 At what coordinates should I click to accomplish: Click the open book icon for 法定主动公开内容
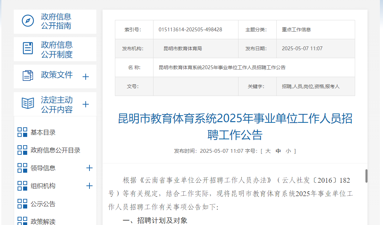tap(28, 103)
